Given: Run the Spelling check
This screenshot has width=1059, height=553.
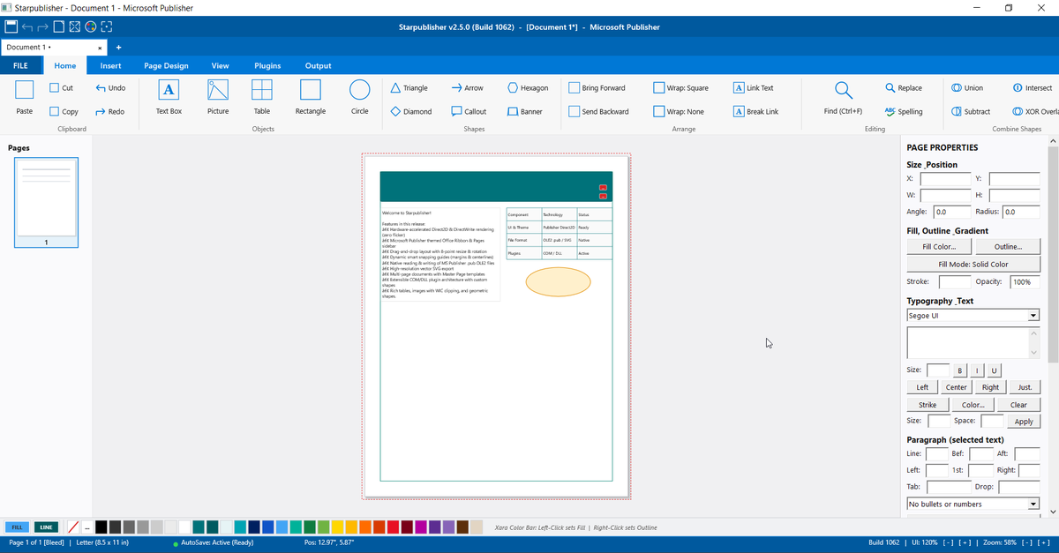Looking at the screenshot, I should (x=903, y=112).
